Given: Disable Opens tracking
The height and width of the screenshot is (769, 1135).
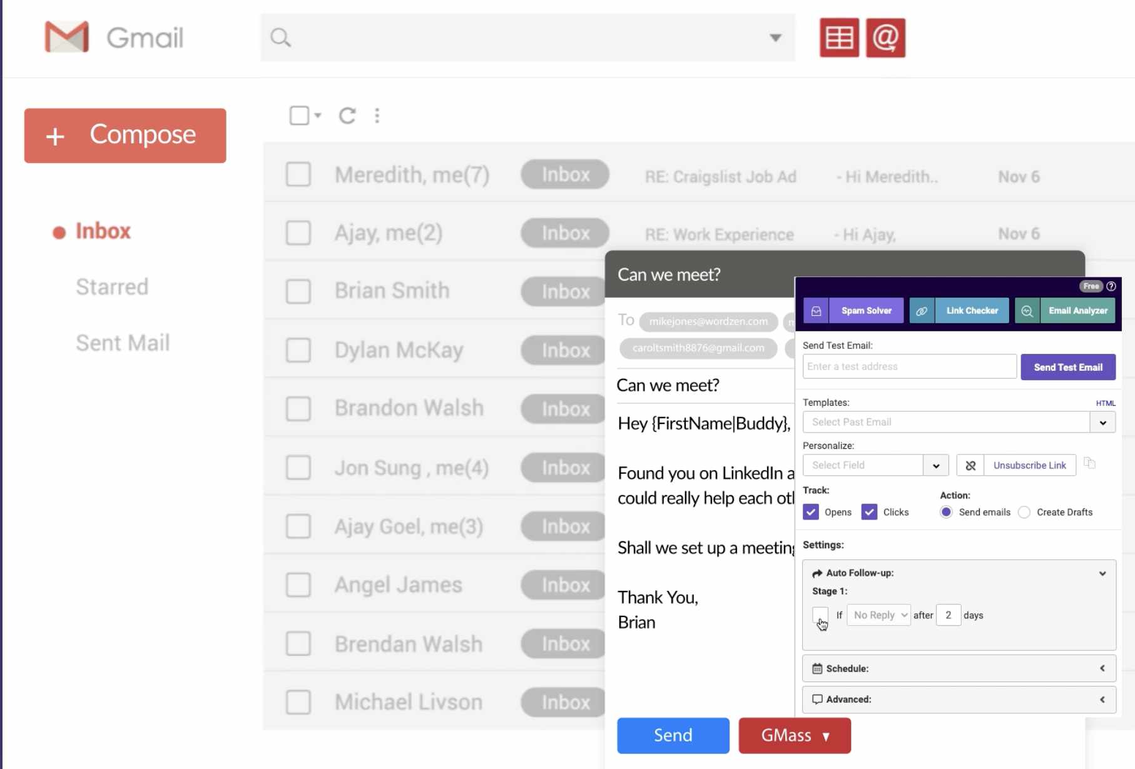Looking at the screenshot, I should (x=810, y=511).
